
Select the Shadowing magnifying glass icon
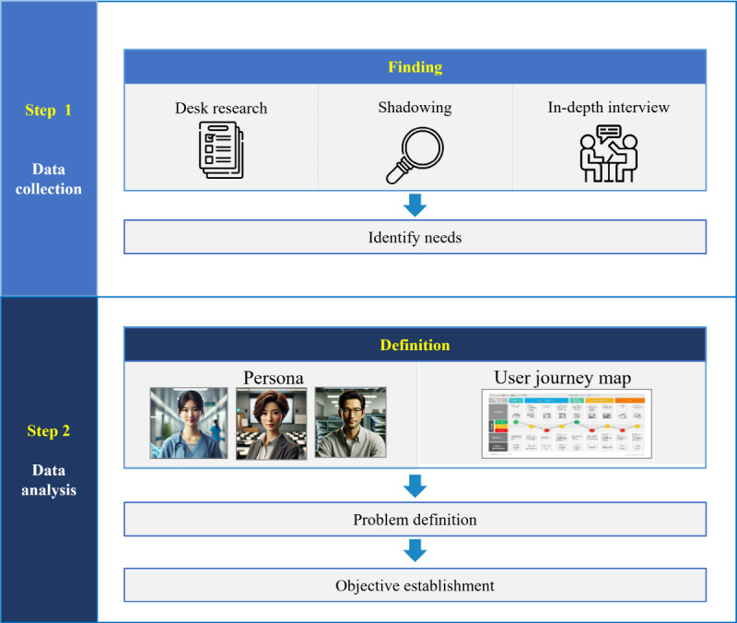point(415,155)
